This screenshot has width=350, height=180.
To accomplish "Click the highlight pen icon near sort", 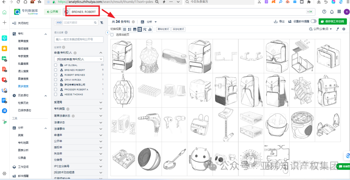I will [x=338, y=29].
